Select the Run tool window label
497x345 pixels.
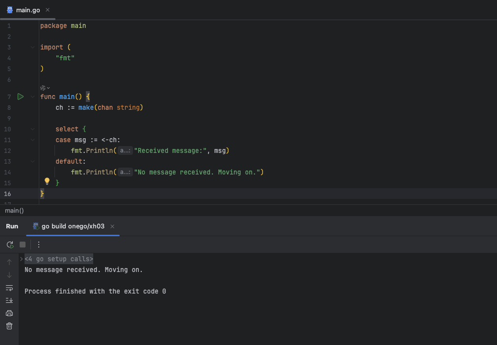click(x=12, y=226)
